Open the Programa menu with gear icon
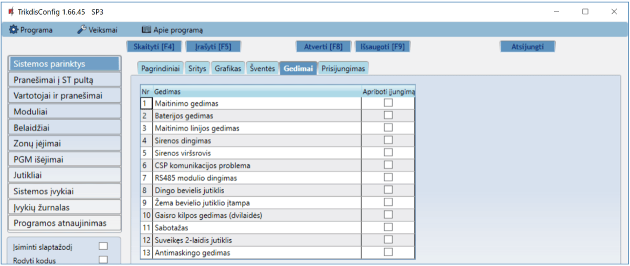This screenshot has width=630, height=266. coord(31,30)
